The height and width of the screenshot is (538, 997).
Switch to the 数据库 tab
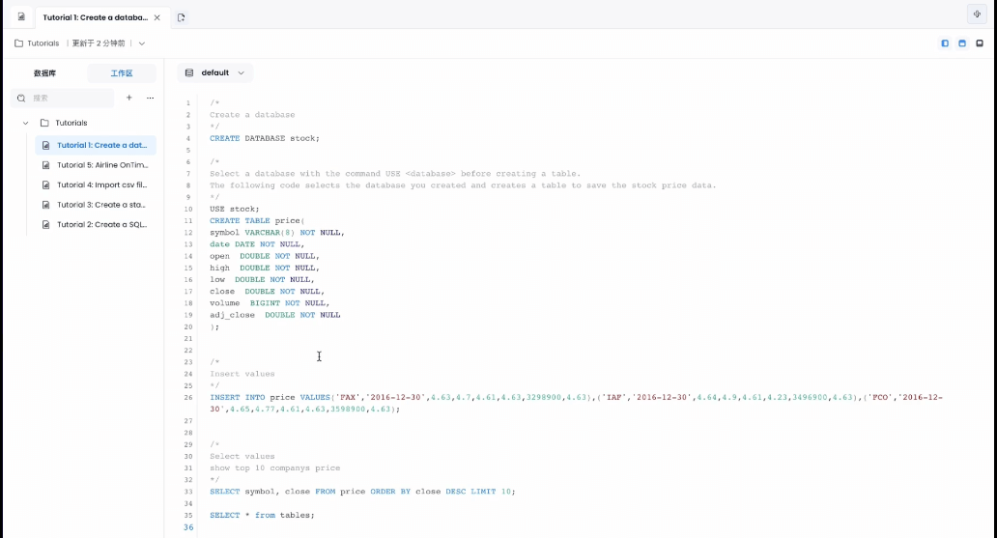pos(45,73)
